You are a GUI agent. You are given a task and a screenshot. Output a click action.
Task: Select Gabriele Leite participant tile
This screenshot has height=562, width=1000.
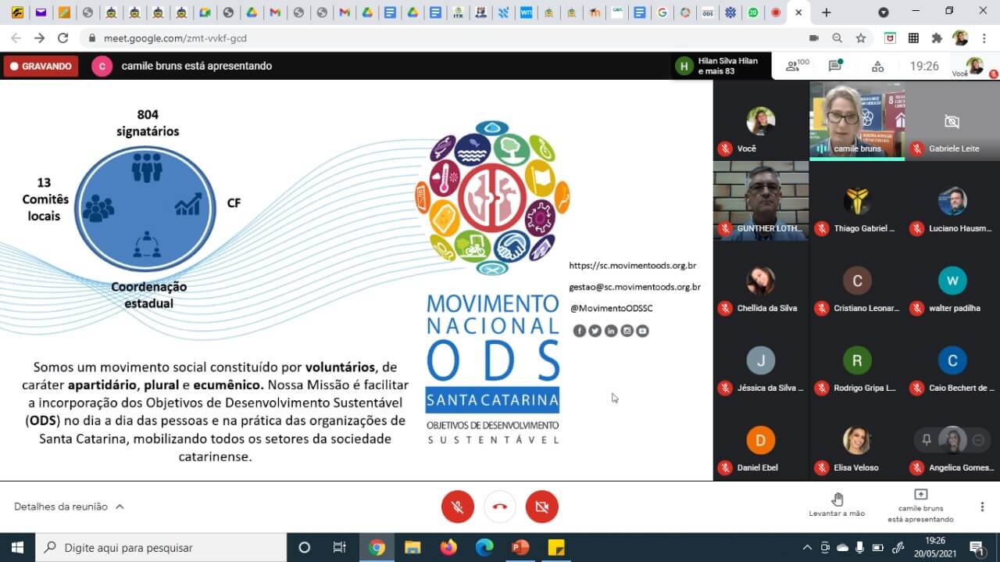(952, 120)
